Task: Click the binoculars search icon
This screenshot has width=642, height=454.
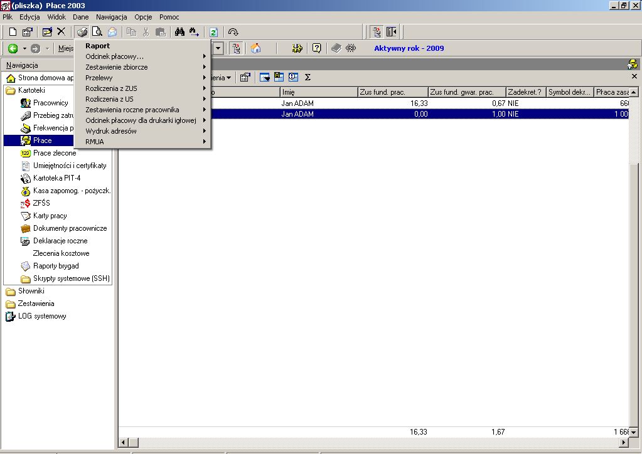Action: 179,32
